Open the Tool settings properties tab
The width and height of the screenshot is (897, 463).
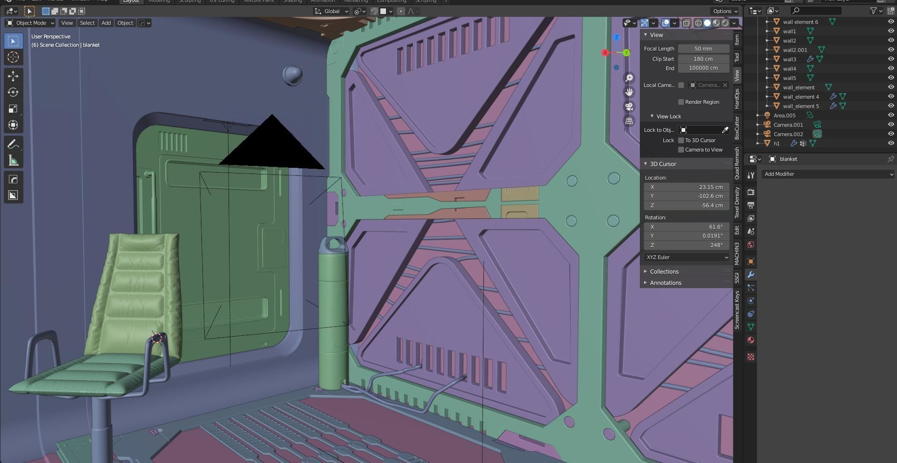[x=751, y=175]
